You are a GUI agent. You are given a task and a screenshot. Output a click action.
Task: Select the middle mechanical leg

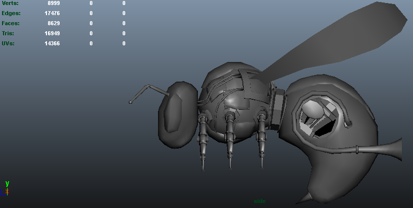pos(230,139)
